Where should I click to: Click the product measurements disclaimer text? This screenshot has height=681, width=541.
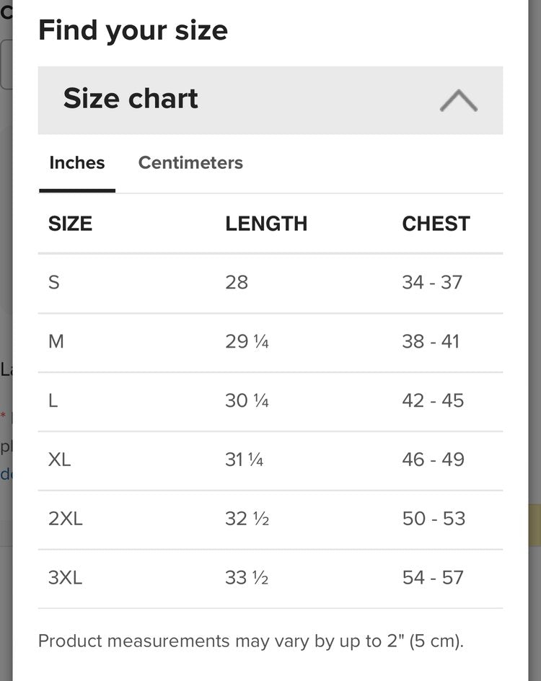[x=250, y=641]
